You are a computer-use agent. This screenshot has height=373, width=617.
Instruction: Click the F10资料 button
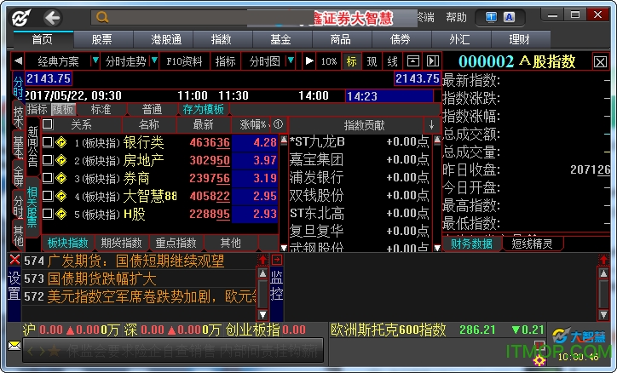click(184, 61)
